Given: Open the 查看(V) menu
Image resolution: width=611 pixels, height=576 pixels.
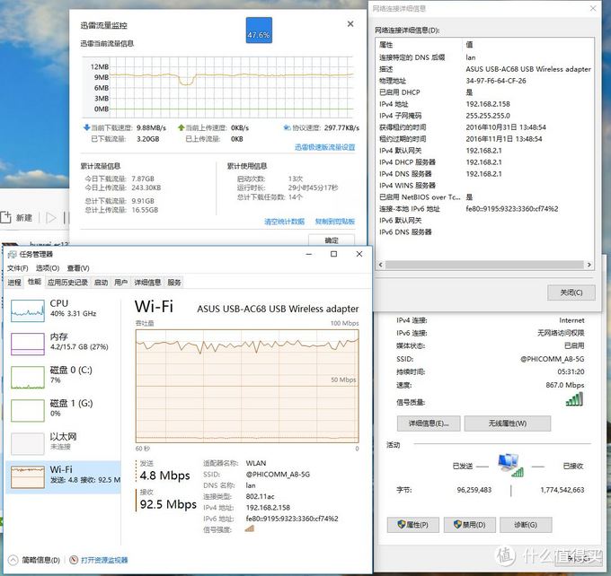Looking at the screenshot, I should (78, 267).
